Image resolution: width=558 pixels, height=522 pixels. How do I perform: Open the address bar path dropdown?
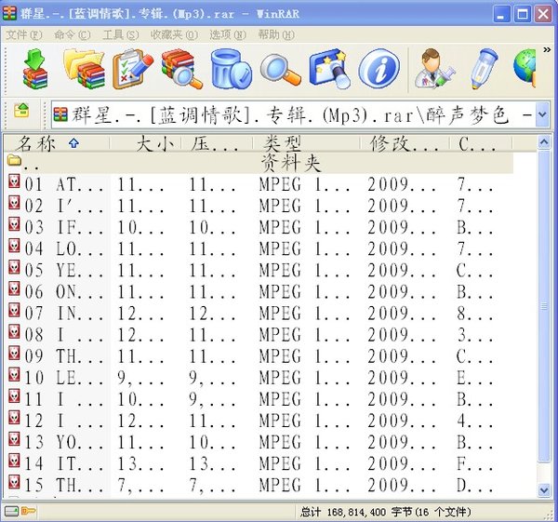pyautogui.click(x=542, y=114)
